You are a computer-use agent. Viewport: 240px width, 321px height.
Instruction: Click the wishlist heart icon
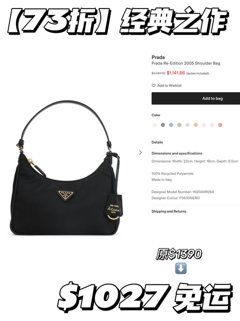point(154,86)
